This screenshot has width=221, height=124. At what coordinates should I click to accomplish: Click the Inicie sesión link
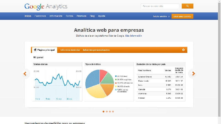pyautogui.click(x=160, y=16)
